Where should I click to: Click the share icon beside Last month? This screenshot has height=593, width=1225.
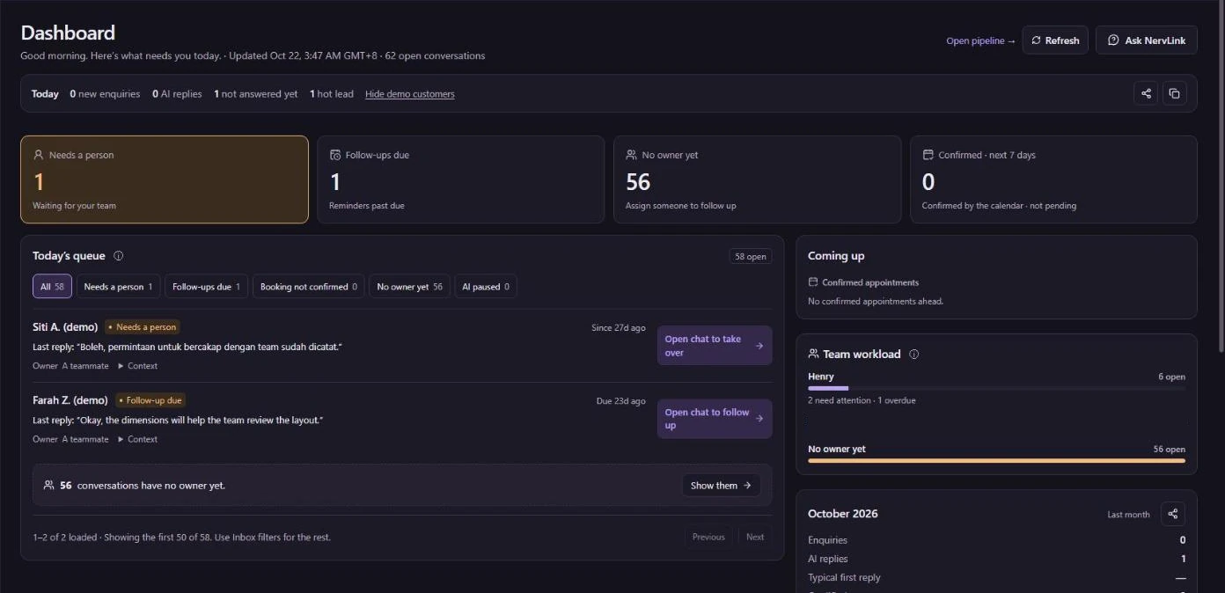coord(1172,514)
